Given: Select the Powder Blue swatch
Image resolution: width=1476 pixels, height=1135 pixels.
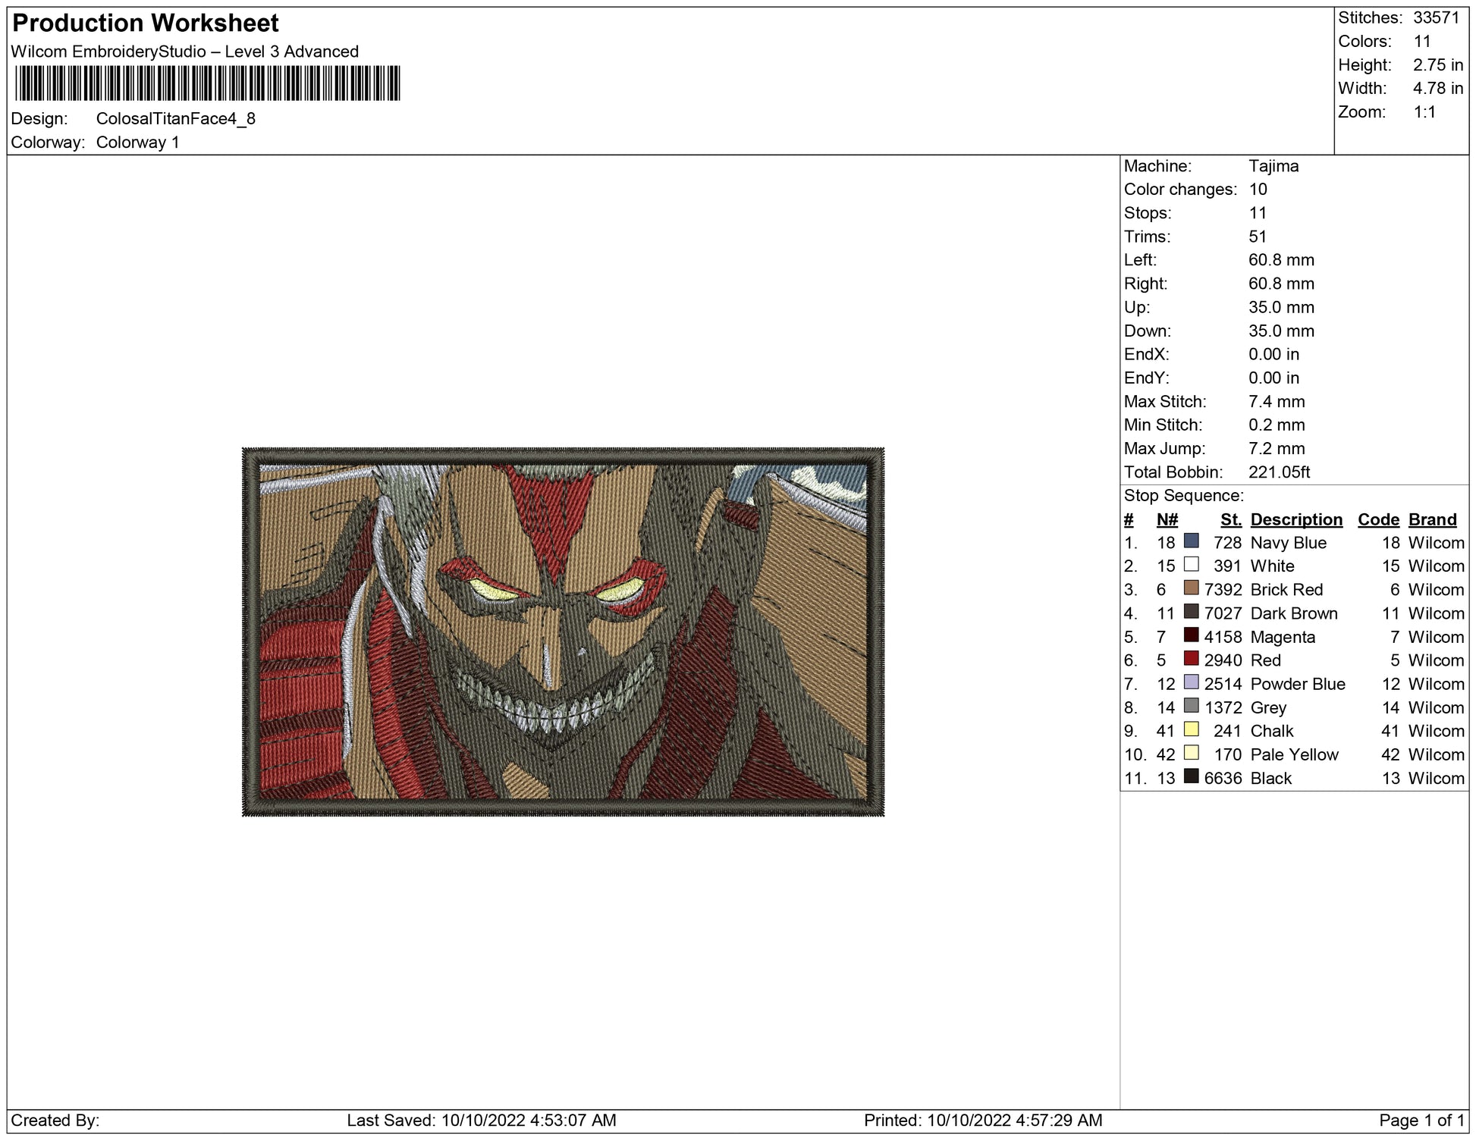Looking at the screenshot, I should [1191, 682].
